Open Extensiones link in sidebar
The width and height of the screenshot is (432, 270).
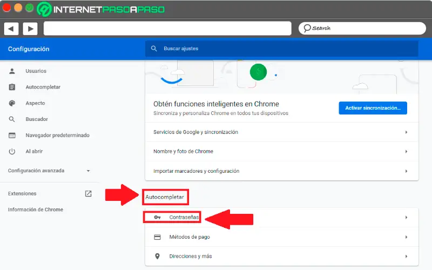22,193
